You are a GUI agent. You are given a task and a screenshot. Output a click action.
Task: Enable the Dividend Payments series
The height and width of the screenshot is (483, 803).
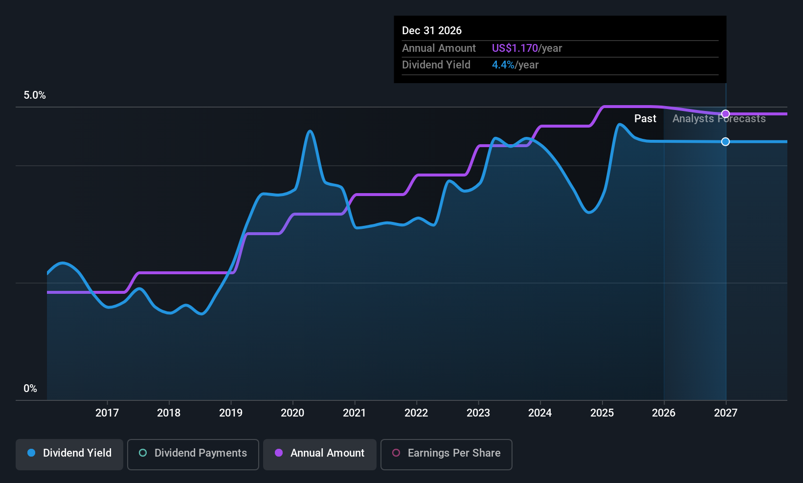coord(193,455)
